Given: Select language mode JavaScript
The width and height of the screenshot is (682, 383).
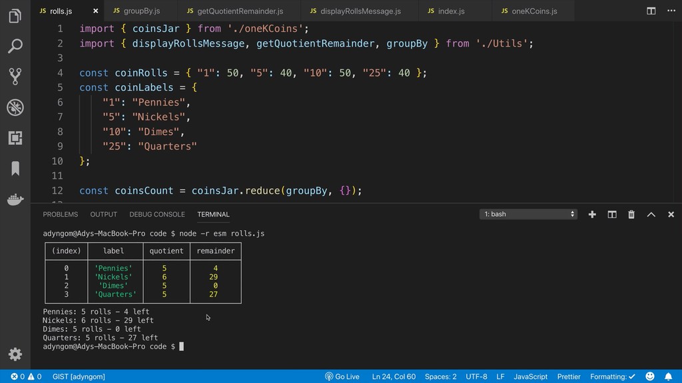Looking at the screenshot, I should (531, 376).
